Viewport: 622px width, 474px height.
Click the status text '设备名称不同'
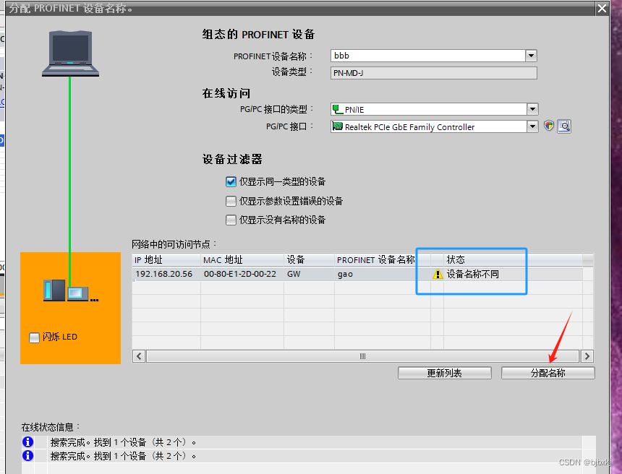[x=472, y=275]
